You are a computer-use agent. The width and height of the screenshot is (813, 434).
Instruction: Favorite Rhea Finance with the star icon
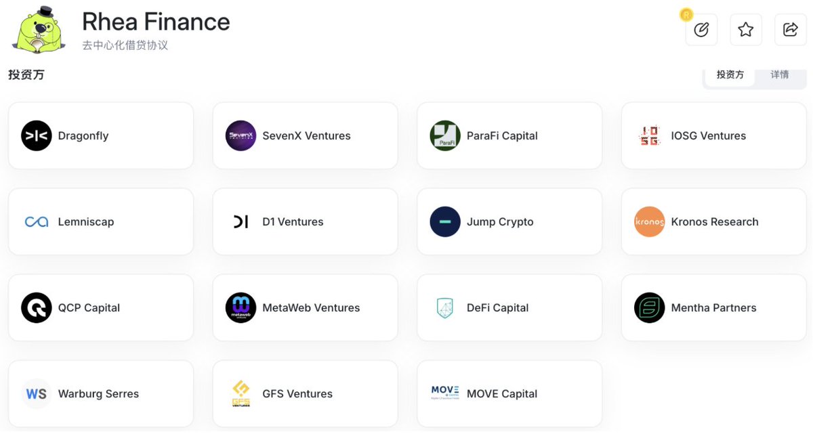[746, 30]
